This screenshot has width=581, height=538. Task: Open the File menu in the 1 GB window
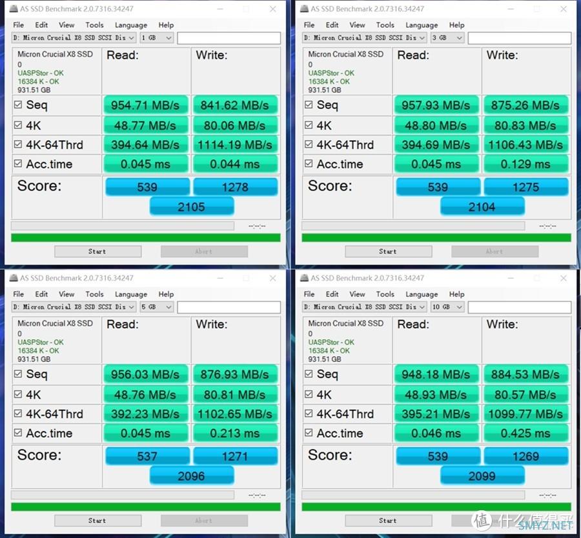point(19,25)
